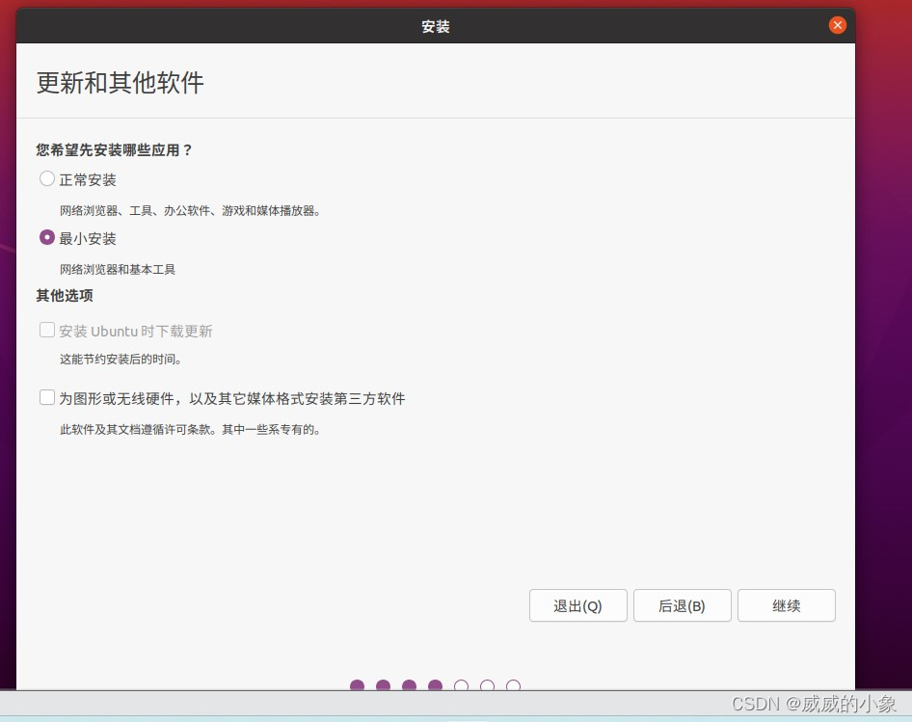Click the fifth empty progress dot

coord(462,685)
